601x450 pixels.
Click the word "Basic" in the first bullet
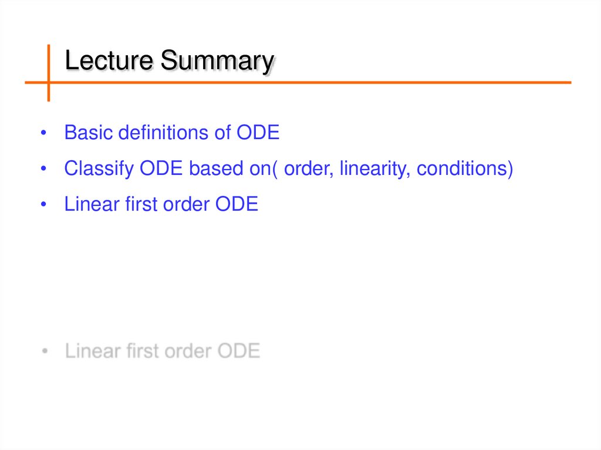[89, 133]
